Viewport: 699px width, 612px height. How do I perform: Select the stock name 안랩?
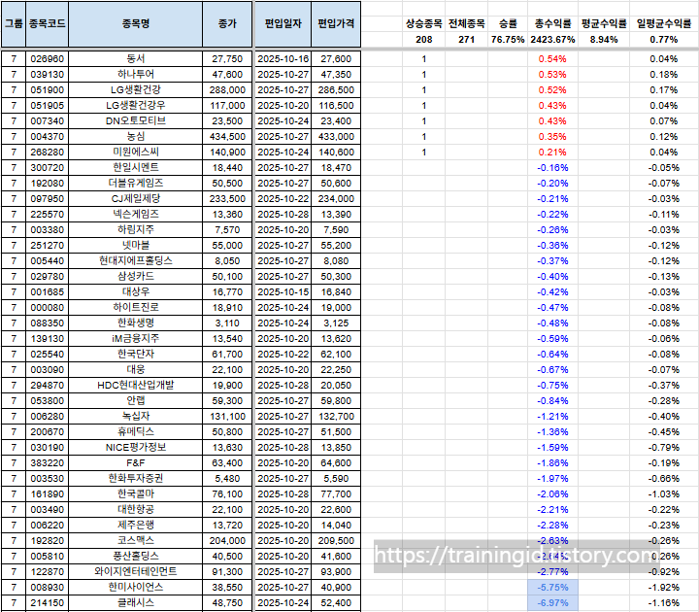click(136, 401)
